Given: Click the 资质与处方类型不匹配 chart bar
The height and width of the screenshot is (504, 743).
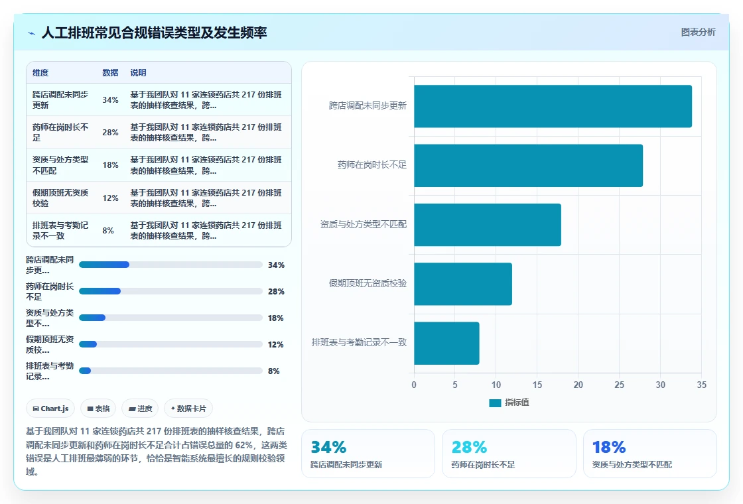Looking at the screenshot, I should coord(488,225).
